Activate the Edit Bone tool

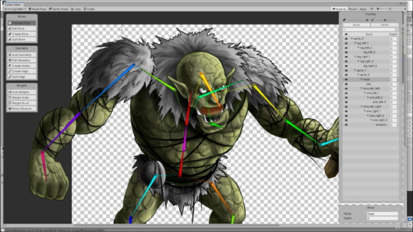point(21,28)
